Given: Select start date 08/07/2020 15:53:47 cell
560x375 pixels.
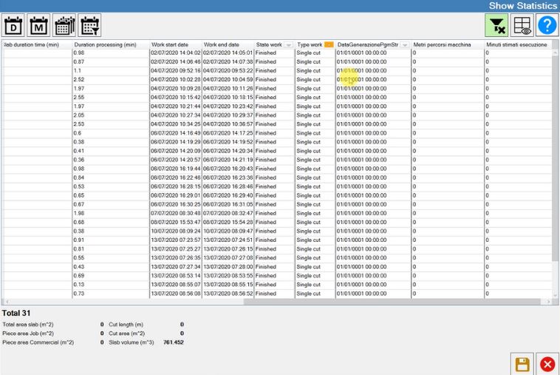Looking at the screenshot, I should tap(176, 223).
